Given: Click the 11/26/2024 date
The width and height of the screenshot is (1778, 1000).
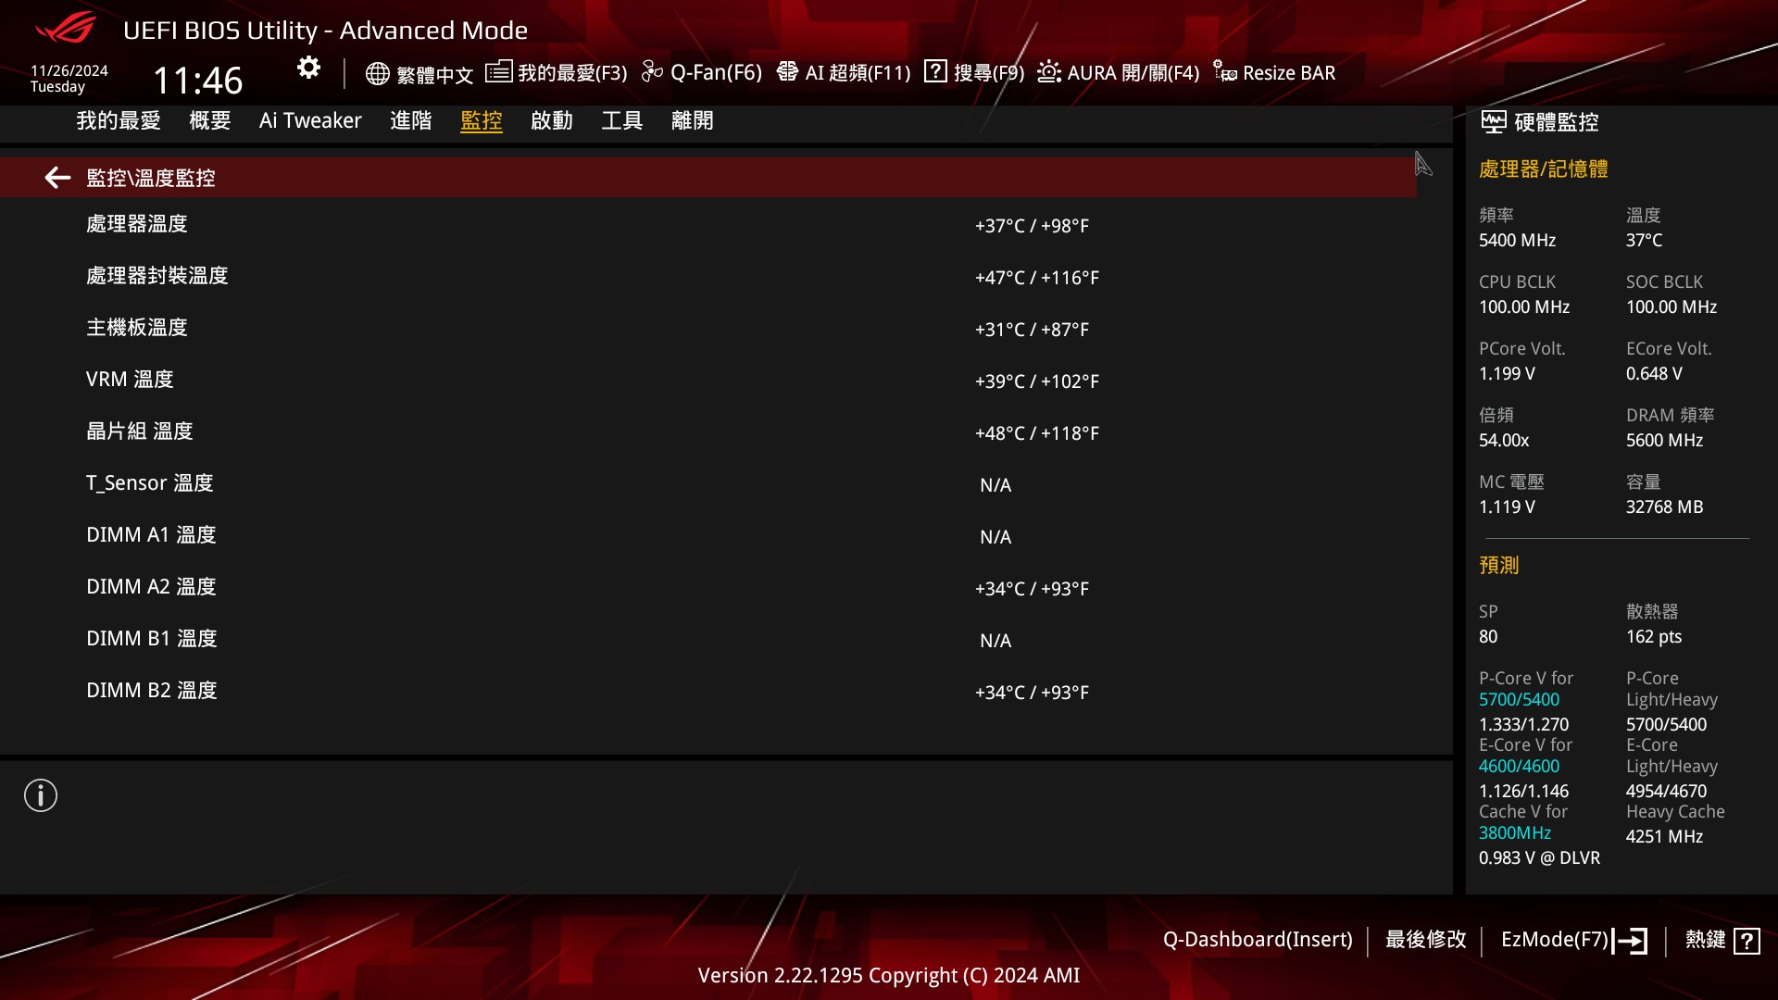Looking at the screenshot, I should [69, 70].
